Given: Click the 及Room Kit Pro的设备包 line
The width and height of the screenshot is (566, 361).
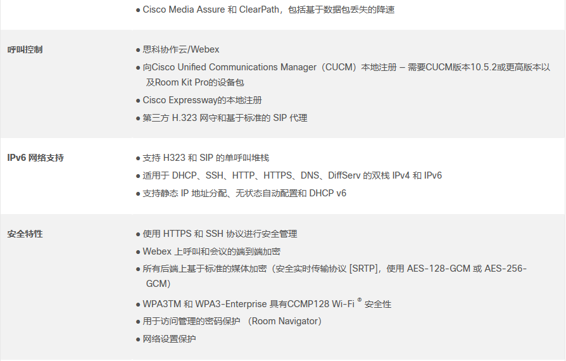Looking at the screenshot, I should [x=195, y=83].
